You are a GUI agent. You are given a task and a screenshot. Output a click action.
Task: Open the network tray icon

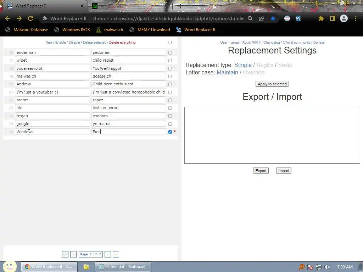(319, 267)
